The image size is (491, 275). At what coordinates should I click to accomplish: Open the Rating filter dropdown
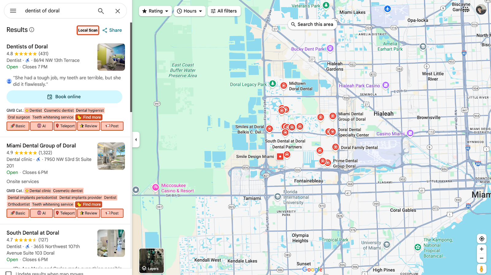155,11
